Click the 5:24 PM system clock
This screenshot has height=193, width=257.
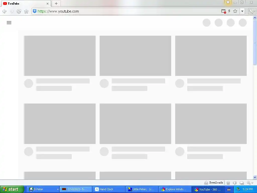click(248, 189)
